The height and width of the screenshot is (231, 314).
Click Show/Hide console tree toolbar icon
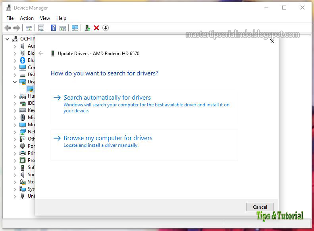point(29,28)
